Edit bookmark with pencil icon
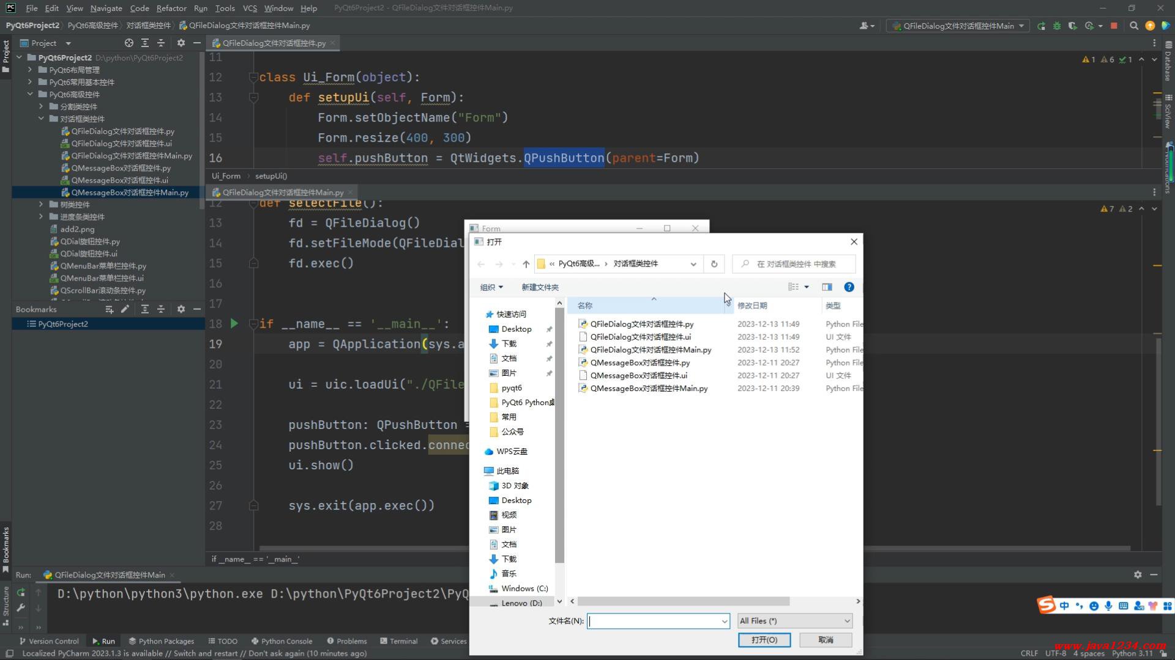Image resolution: width=1175 pixels, height=660 pixels. (x=125, y=309)
